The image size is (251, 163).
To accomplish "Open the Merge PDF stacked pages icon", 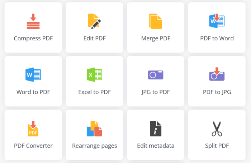I will (156, 21).
